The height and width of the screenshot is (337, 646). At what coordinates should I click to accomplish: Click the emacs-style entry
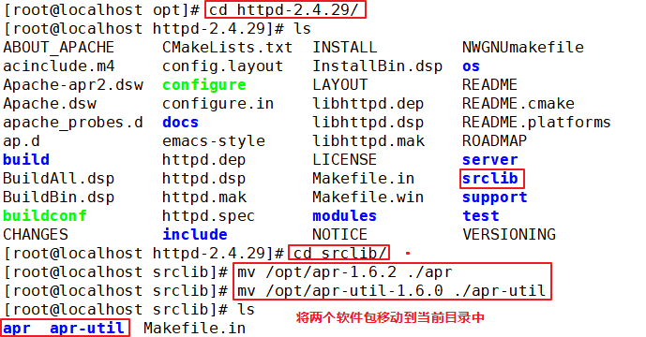214,141
